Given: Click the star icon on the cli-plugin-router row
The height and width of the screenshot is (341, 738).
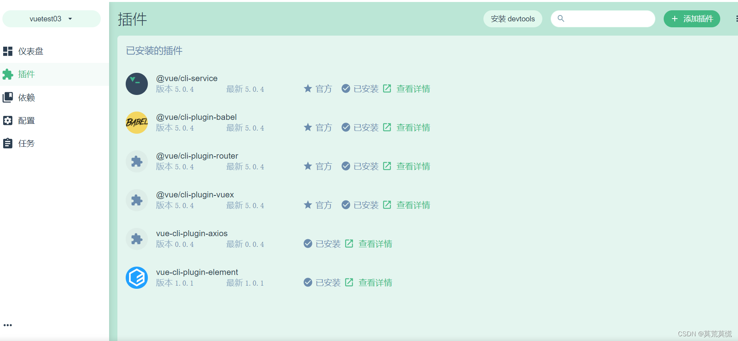Looking at the screenshot, I should point(308,166).
